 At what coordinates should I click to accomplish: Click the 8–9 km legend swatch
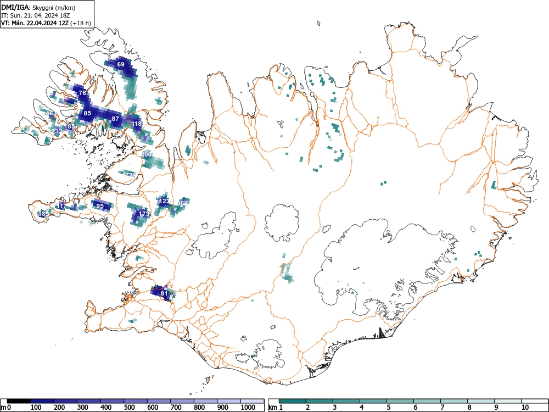(481, 401)
